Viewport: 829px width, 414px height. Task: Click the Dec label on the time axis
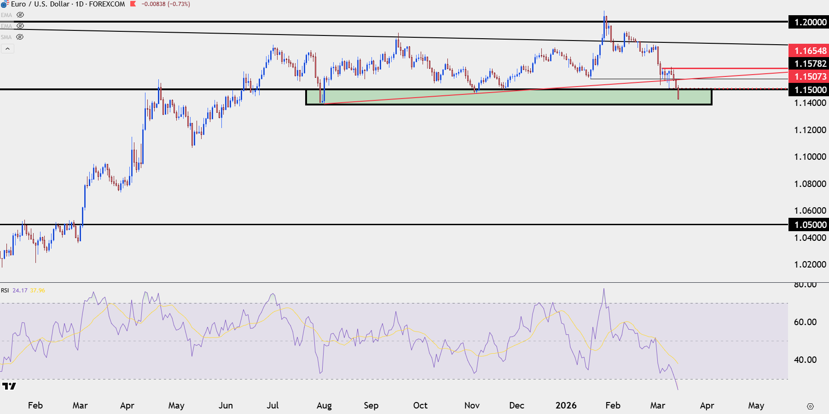coord(516,405)
